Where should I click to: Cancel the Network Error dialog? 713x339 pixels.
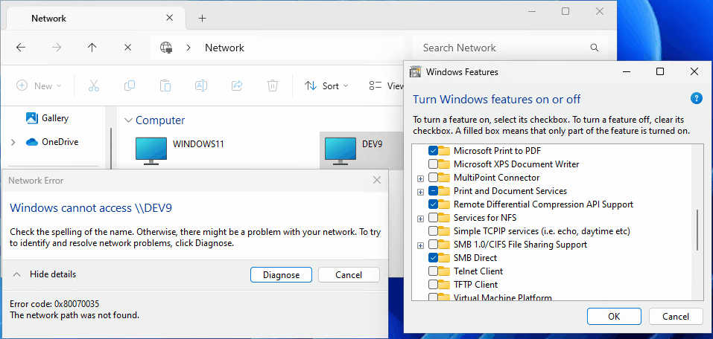(x=349, y=274)
